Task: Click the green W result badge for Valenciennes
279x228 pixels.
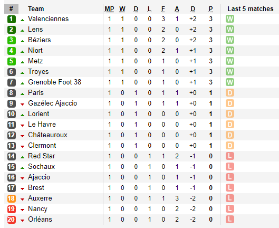Action: (230, 19)
